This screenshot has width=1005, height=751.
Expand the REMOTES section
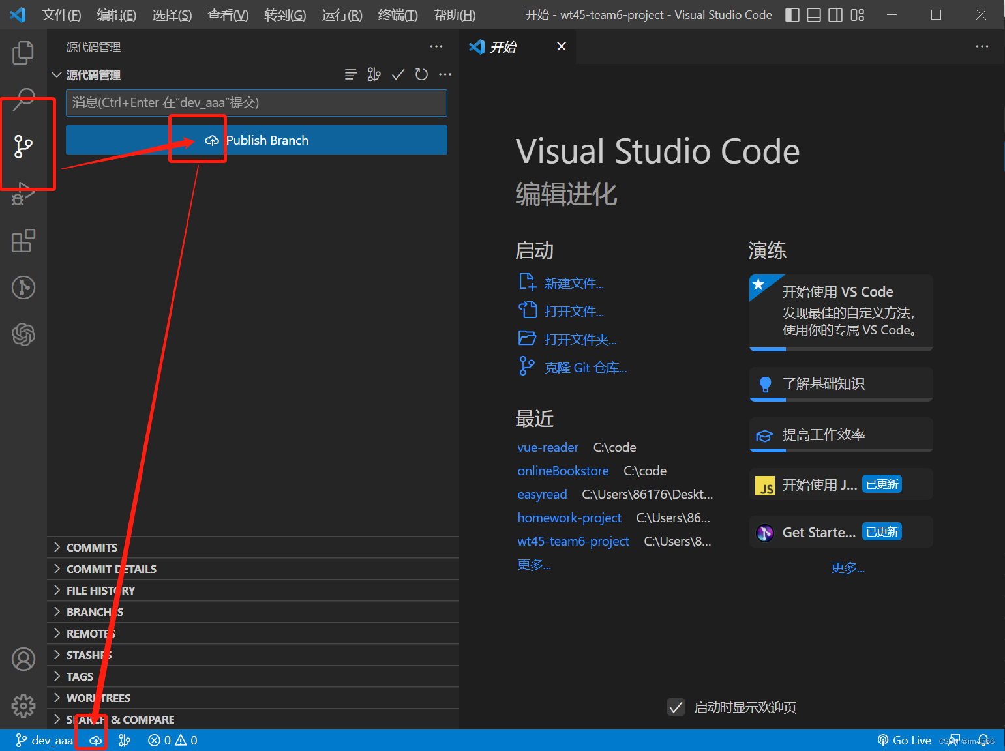[x=253, y=634]
